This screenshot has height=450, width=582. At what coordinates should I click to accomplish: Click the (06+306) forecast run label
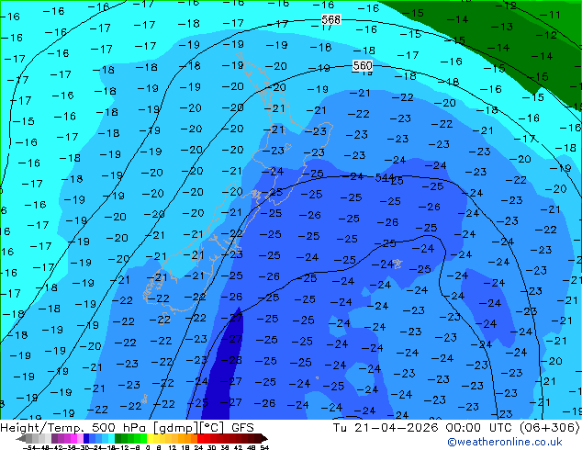coord(549,428)
